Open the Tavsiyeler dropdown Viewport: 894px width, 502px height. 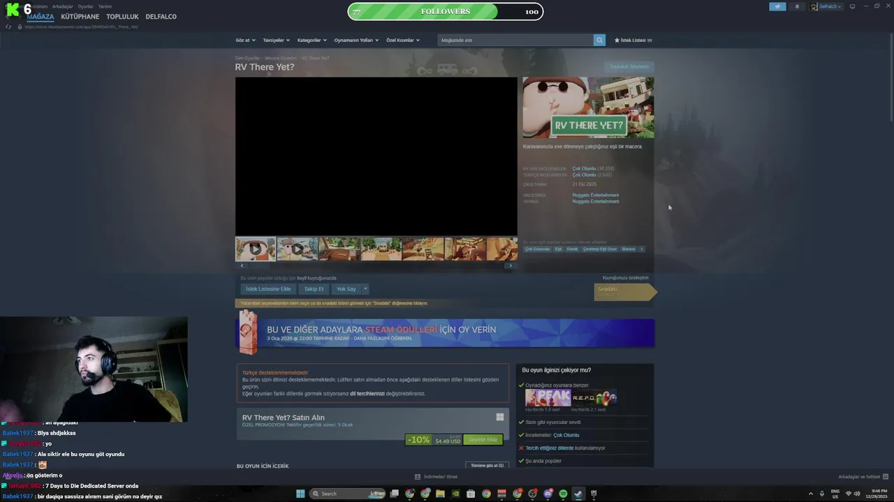pyautogui.click(x=276, y=40)
